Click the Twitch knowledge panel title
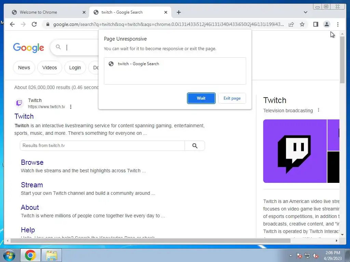 (x=274, y=100)
